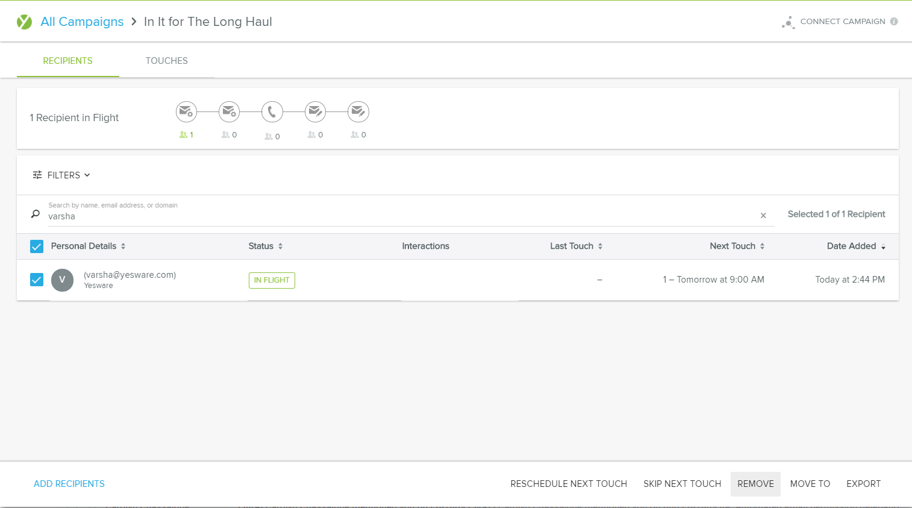Clear the search field with X icon
Viewport: 912px width, 508px height.
(763, 215)
